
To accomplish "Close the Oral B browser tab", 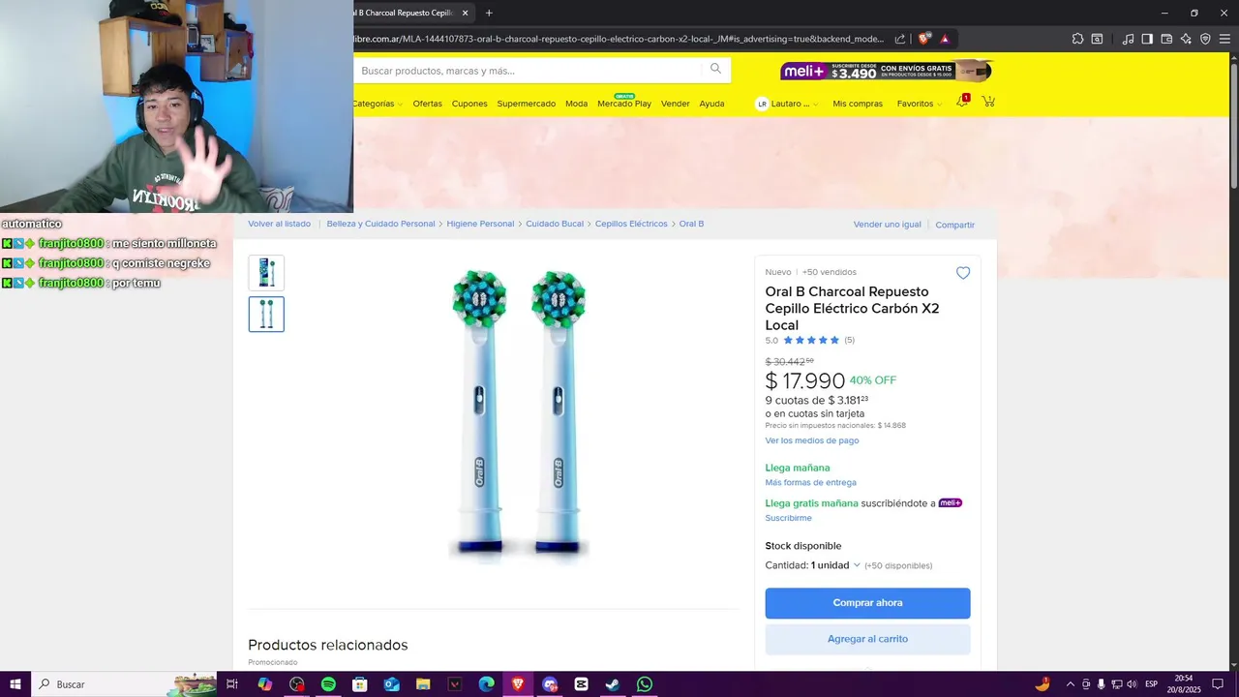I will (466, 13).
